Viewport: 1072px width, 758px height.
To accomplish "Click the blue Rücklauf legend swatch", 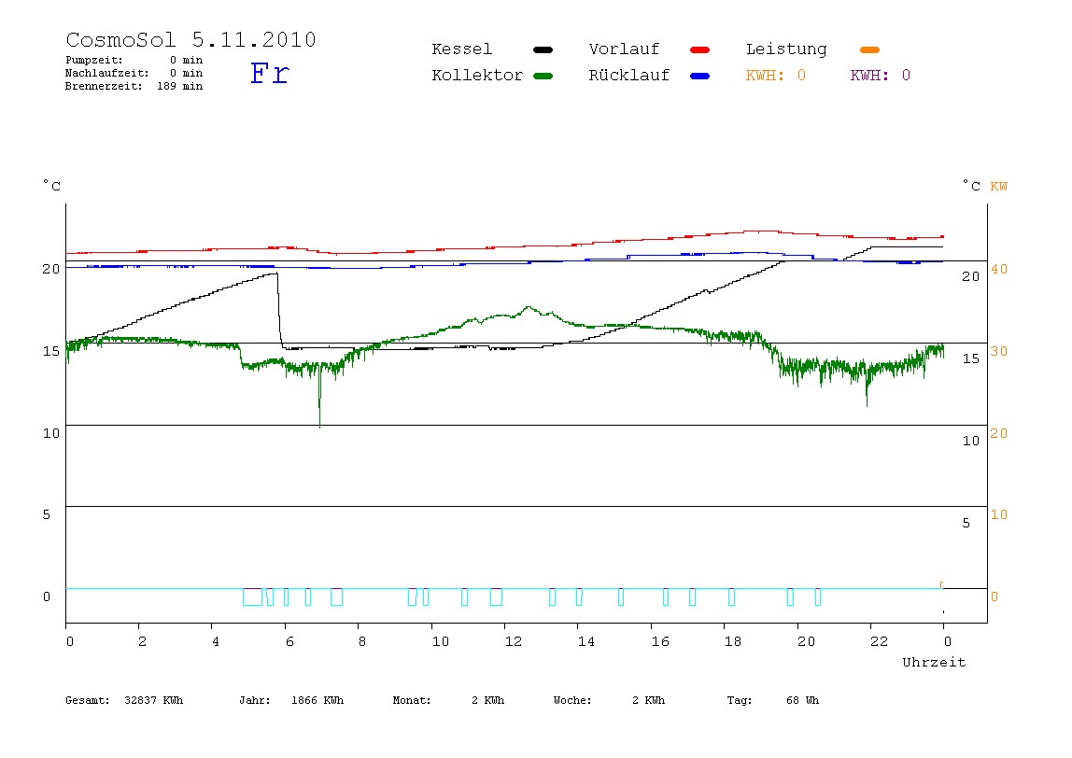I will coord(700,76).
